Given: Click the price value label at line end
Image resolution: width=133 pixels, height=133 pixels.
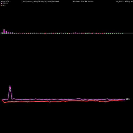Looking at the screenshot, I should [x=128, y=99].
